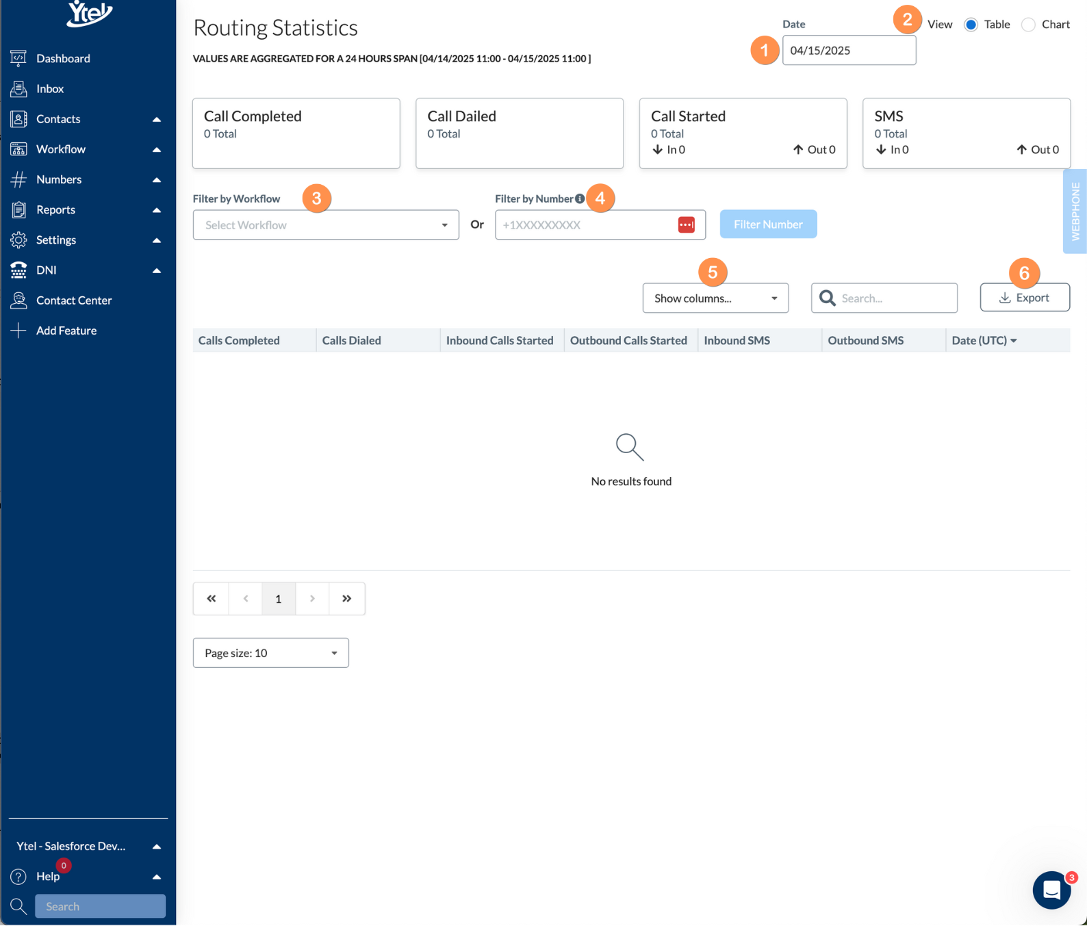Select the Chart view radio button
The width and height of the screenshot is (1087, 926).
click(x=1028, y=25)
